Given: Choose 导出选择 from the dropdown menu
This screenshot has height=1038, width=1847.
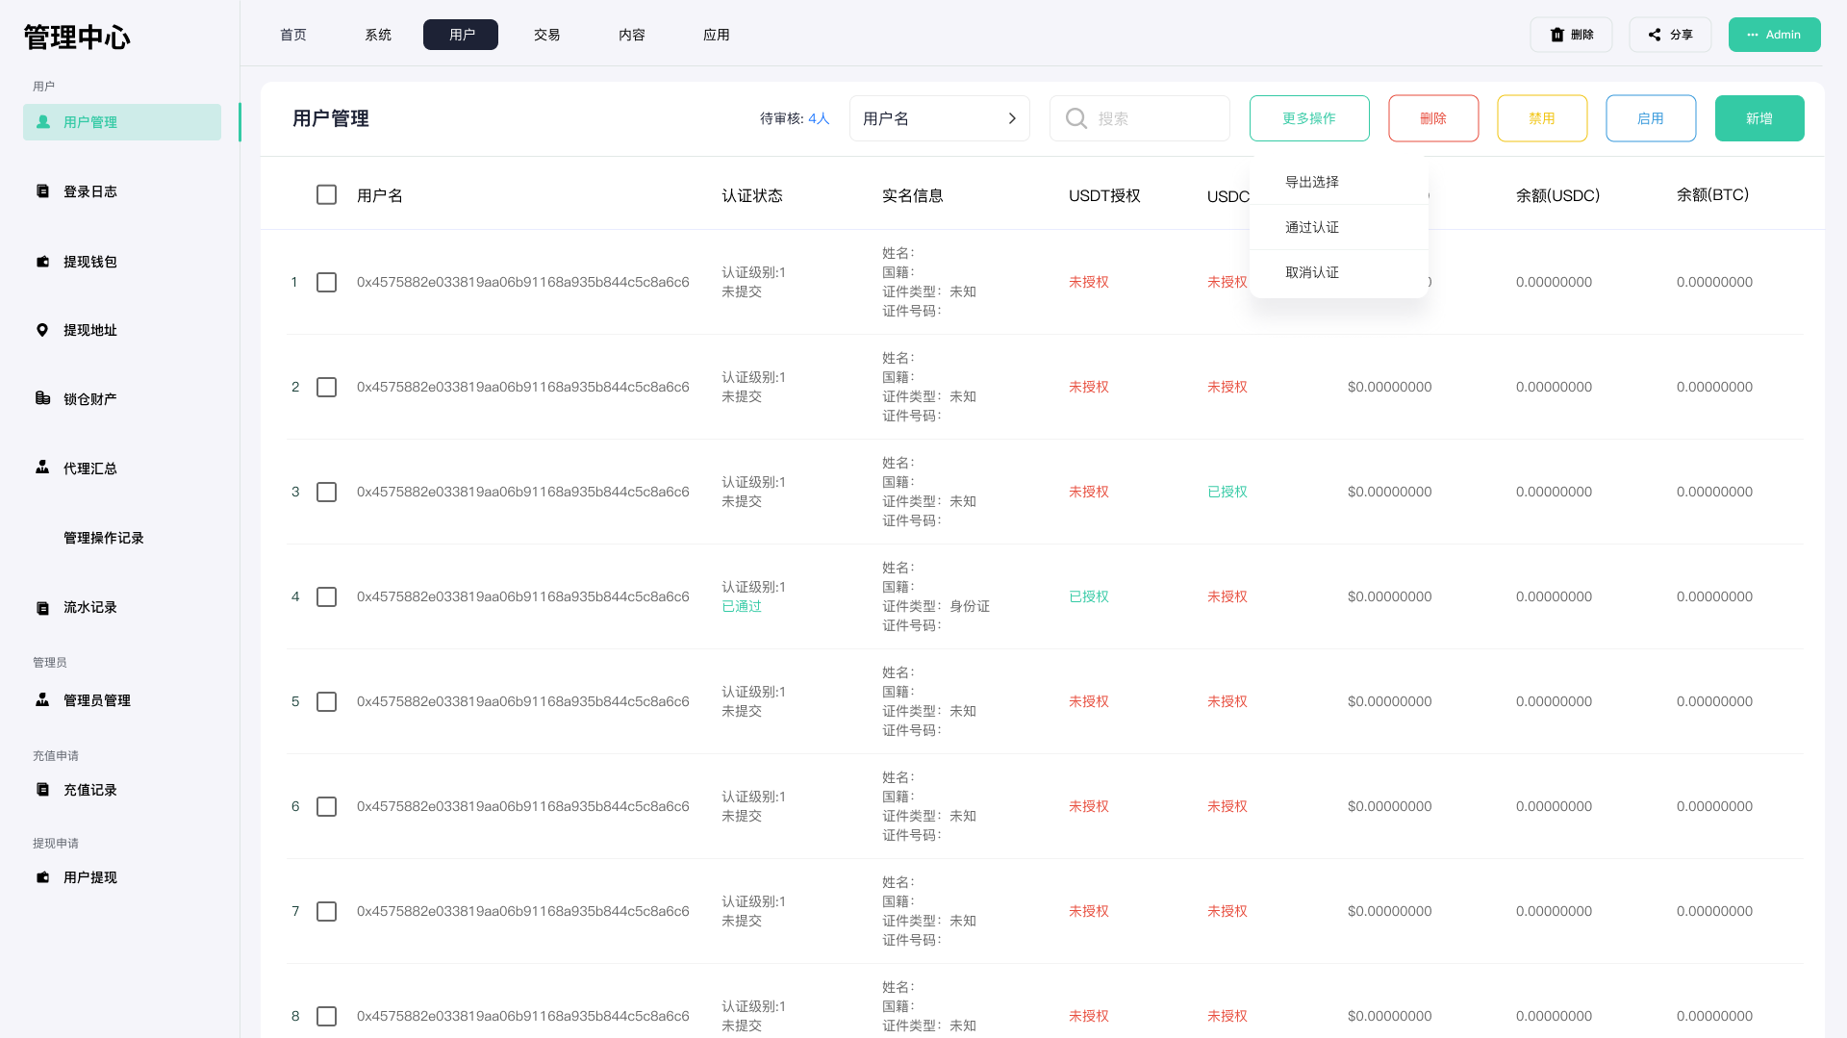Looking at the screenshot, I should click(x=1338, y=182).
